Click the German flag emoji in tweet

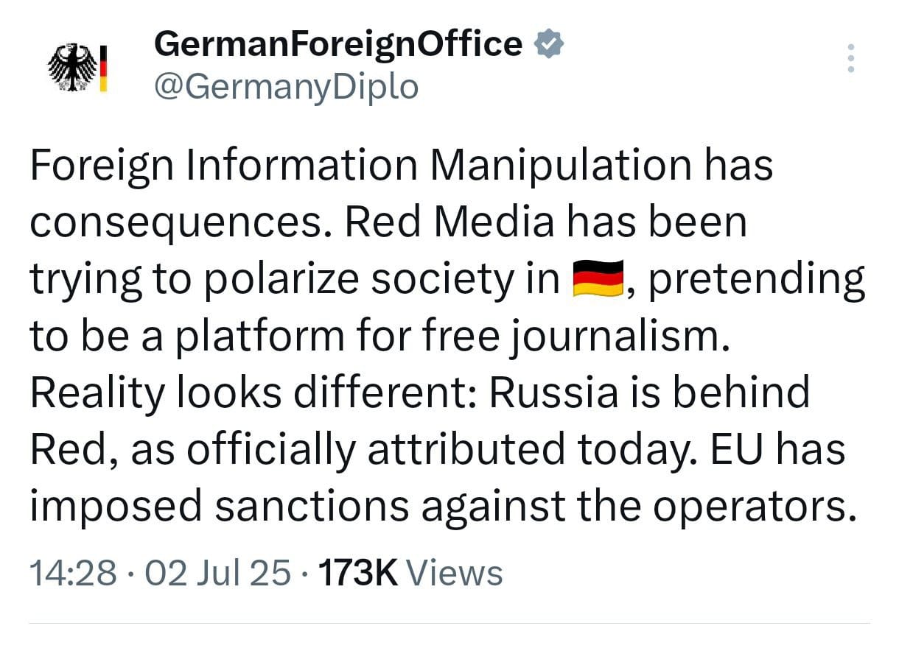click(x=598, y=278)
